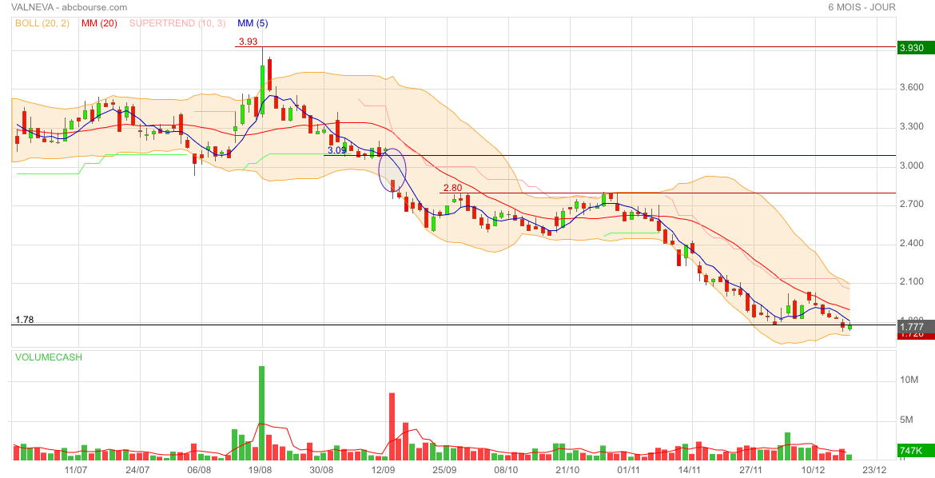Viewport: 935px width, 478px height.
Task: Select the red 2.80 level label
Action: (452, 189)
